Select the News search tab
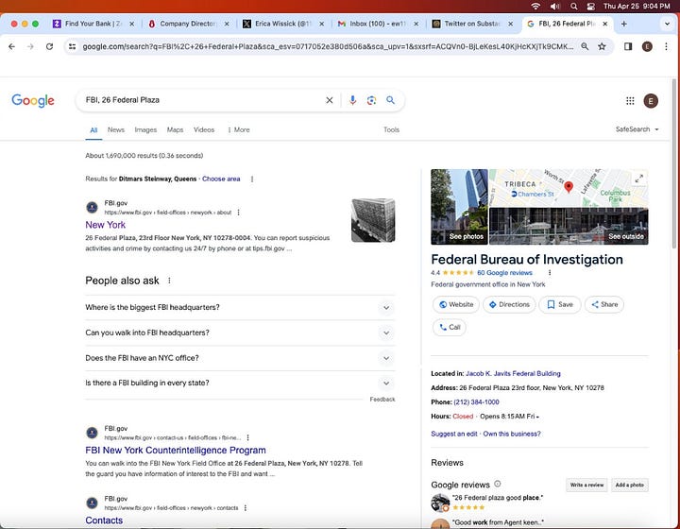This screenshot has width=680, height=529. [116, 129]
